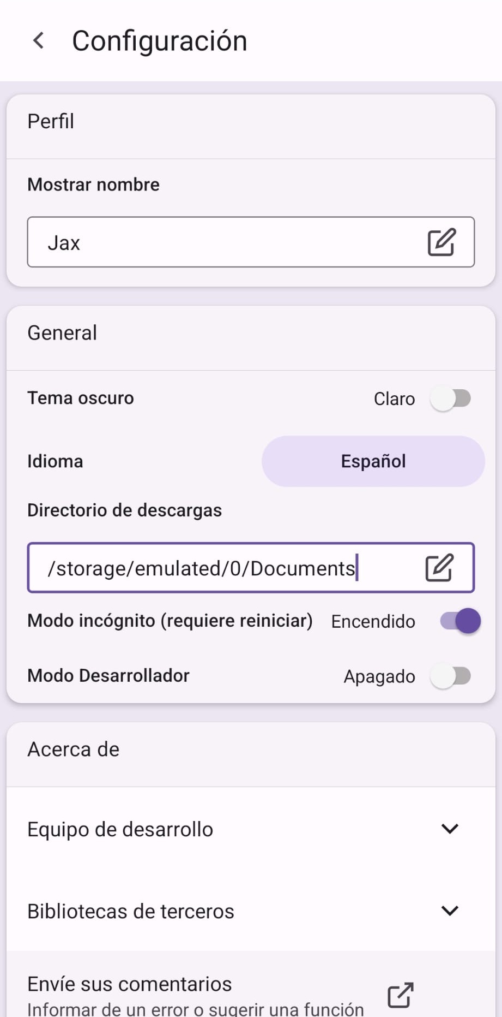This screenshot has width=502, height=1017.
Task: Select the General section header
Action: (62, 333)
